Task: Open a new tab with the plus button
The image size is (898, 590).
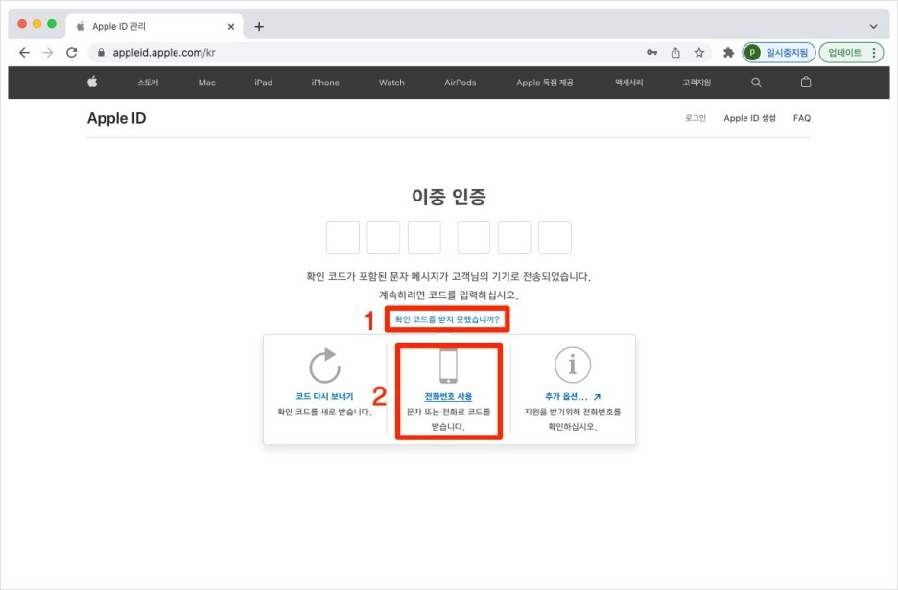Action: (x=259, y=26)
